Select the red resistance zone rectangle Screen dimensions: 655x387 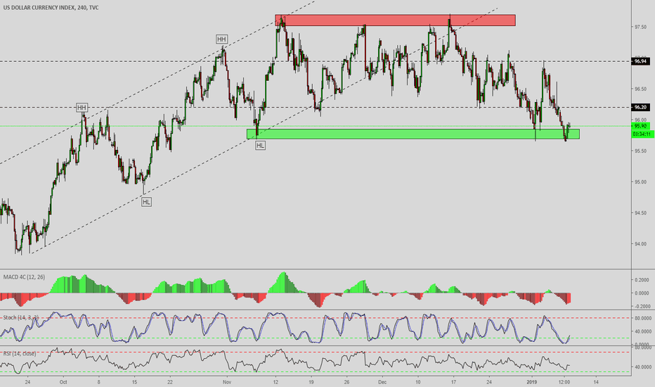(x=395, y=20)
